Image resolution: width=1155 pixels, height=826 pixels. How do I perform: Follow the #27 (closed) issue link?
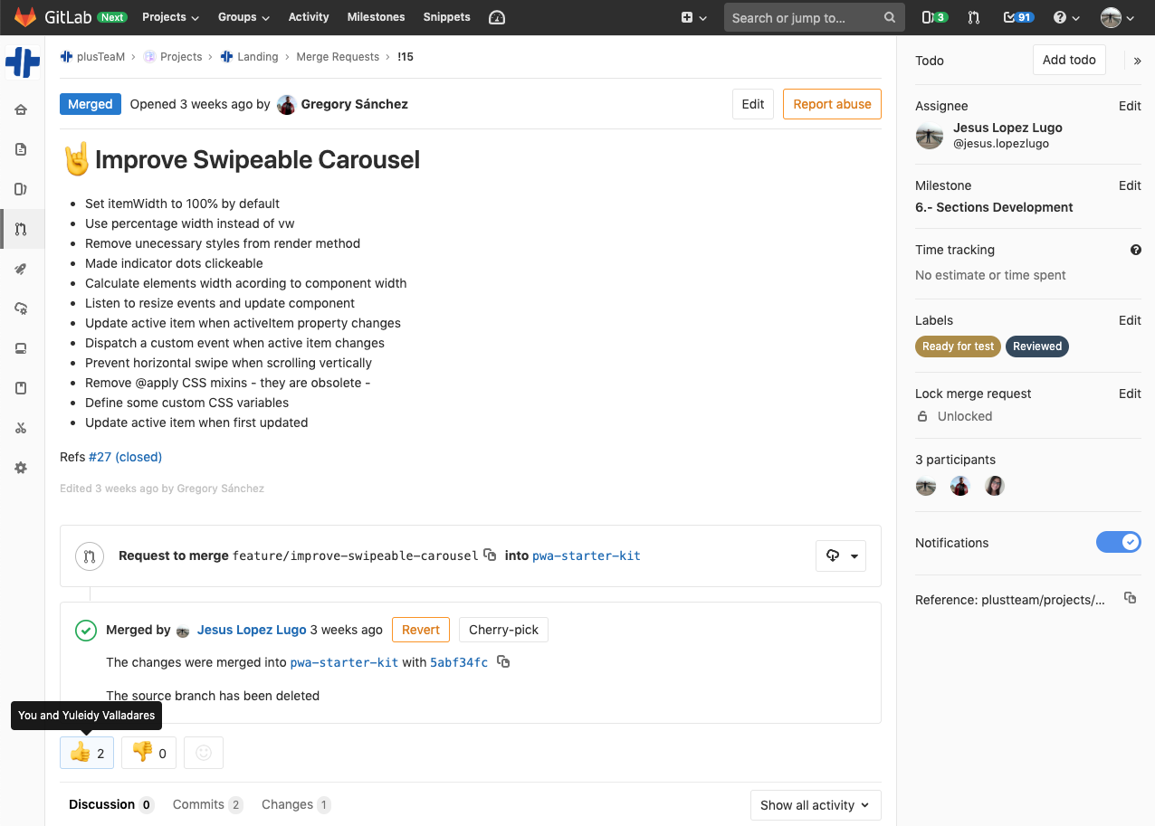pos(125,457)
